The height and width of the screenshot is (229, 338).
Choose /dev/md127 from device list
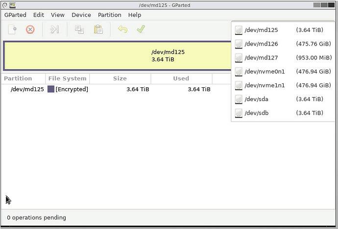pyautogui.click(x=283, y=58)
